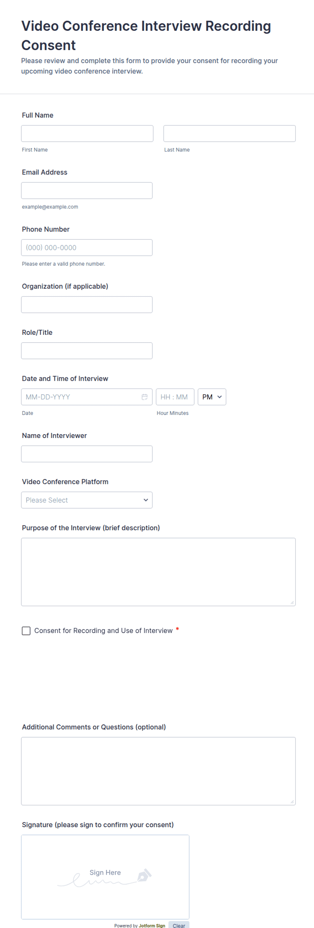The width and height of the screenshot is (314, 928).
Task: Click the Clear signature button
Action: point(179,925)
